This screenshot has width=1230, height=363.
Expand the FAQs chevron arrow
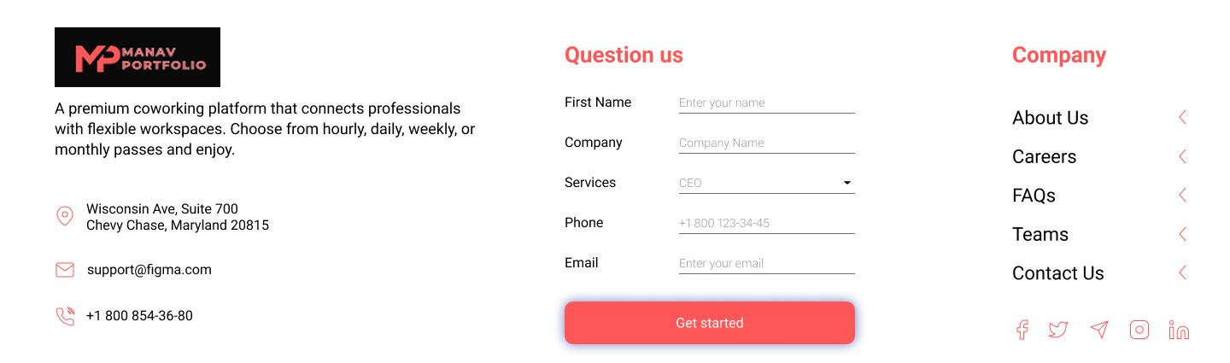(1183, 195)
